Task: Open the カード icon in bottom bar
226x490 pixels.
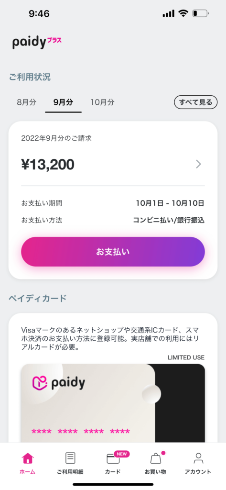Action: pyautogui.click(x=113, y=459)
